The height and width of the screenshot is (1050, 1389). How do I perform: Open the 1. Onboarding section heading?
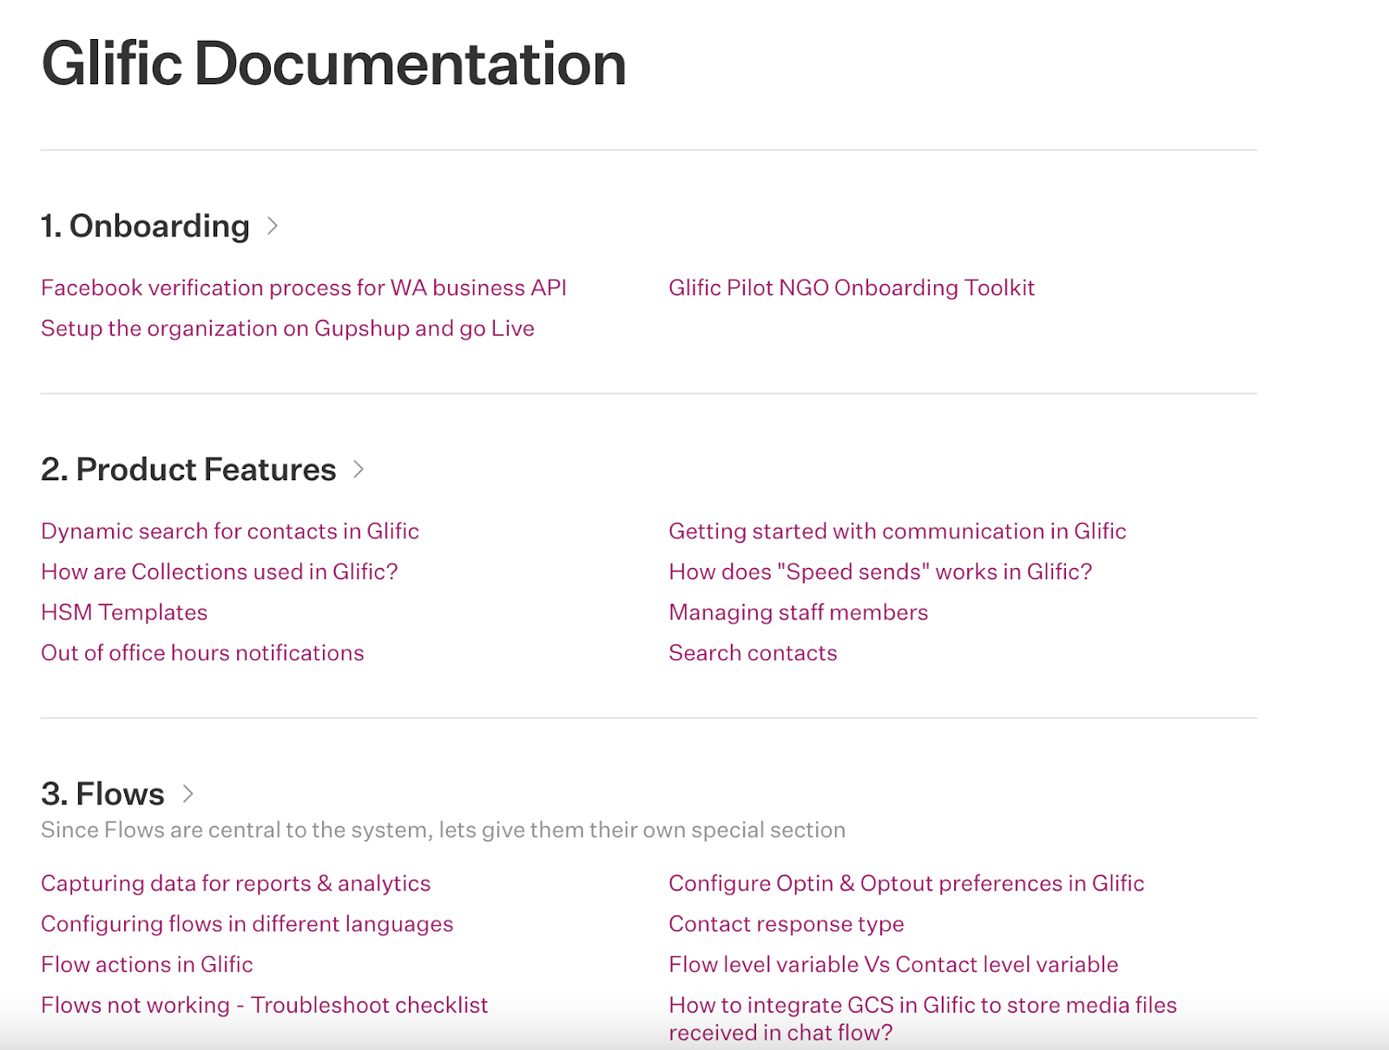tap(145, 226)
